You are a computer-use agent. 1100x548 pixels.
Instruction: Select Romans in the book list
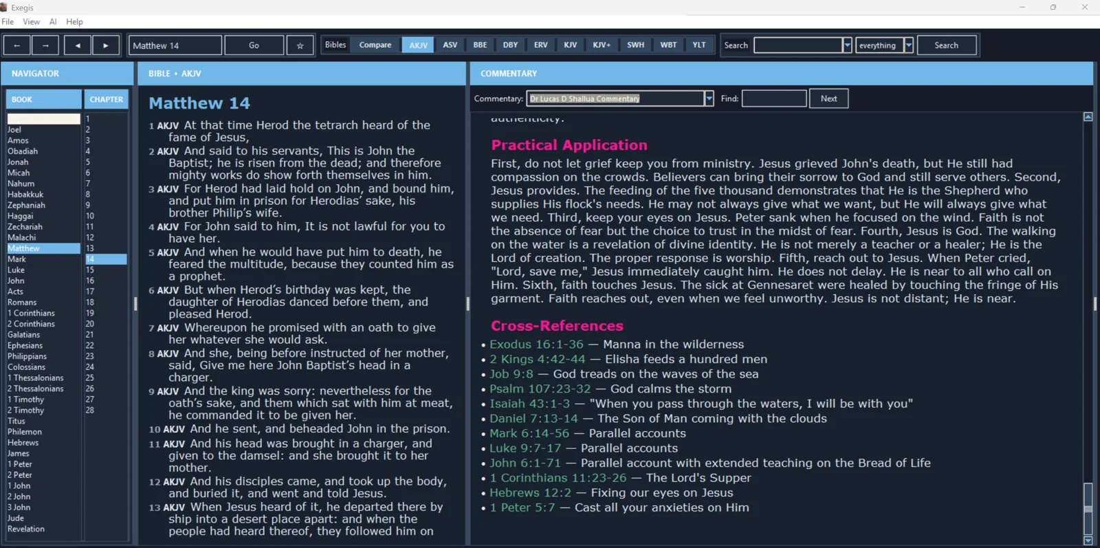point(22,303)
